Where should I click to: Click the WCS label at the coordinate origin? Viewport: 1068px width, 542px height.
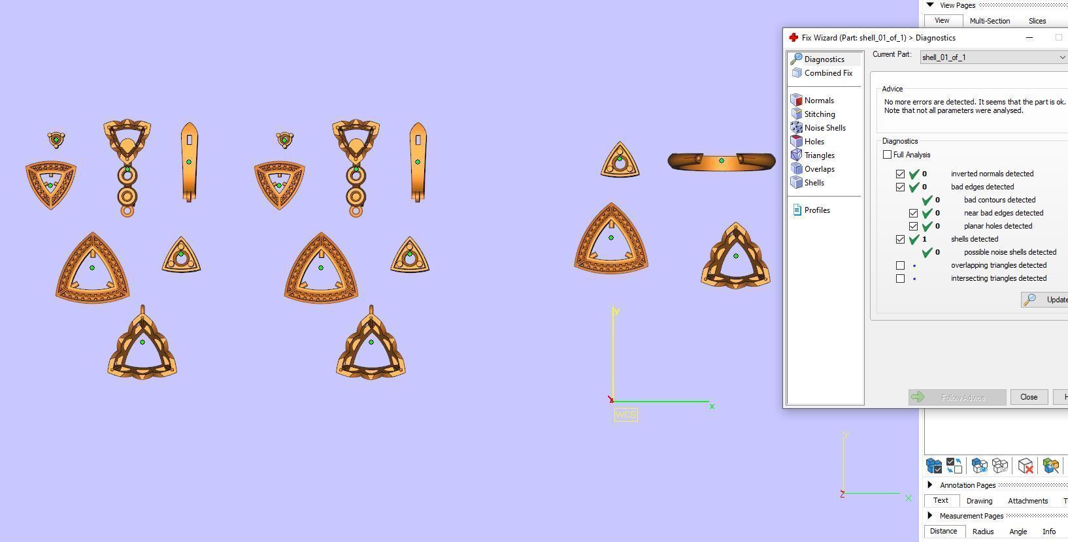(x=626, y=415)
